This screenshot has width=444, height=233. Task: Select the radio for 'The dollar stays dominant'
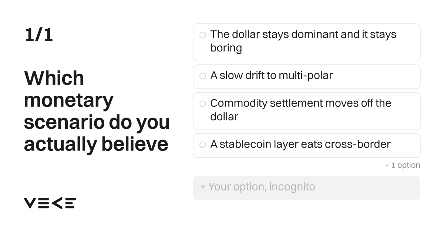[203, 35]
